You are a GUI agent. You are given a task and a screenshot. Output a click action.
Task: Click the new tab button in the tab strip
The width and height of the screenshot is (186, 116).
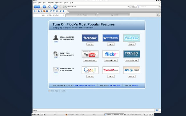point(158,15)
